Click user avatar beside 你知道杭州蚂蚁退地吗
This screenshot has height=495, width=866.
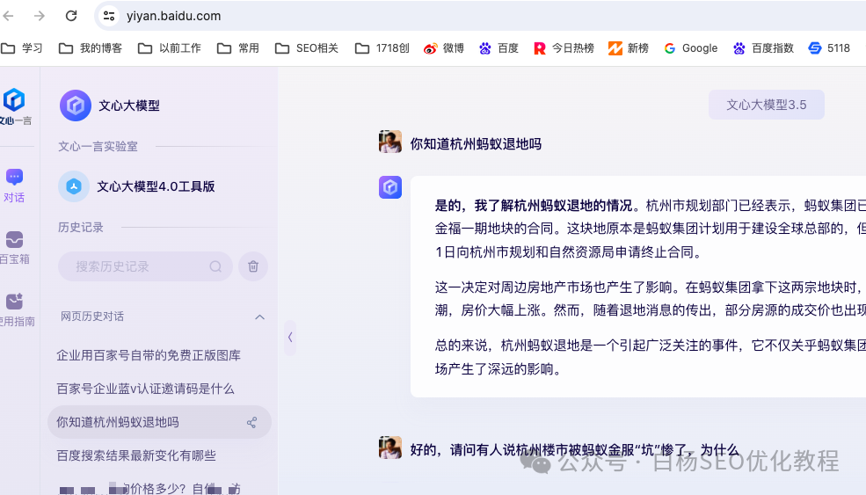(x=390, y=142)
